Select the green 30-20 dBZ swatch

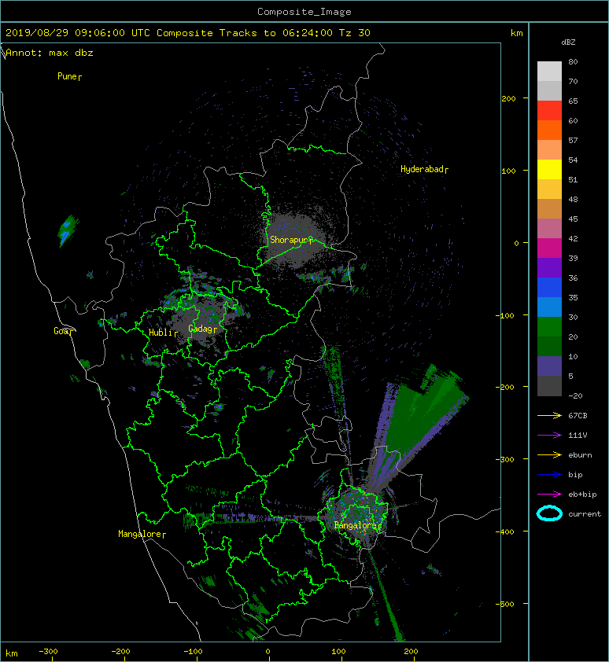coord(549,327)
